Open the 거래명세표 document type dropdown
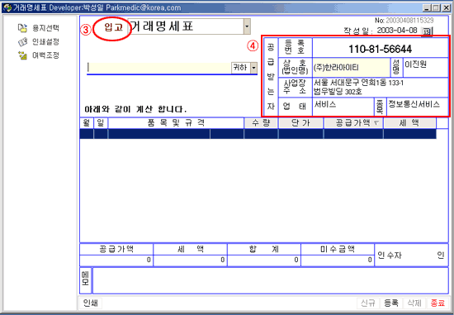This screenshot has height=315, width=454. pyautogui.click(x=247, y=26)
